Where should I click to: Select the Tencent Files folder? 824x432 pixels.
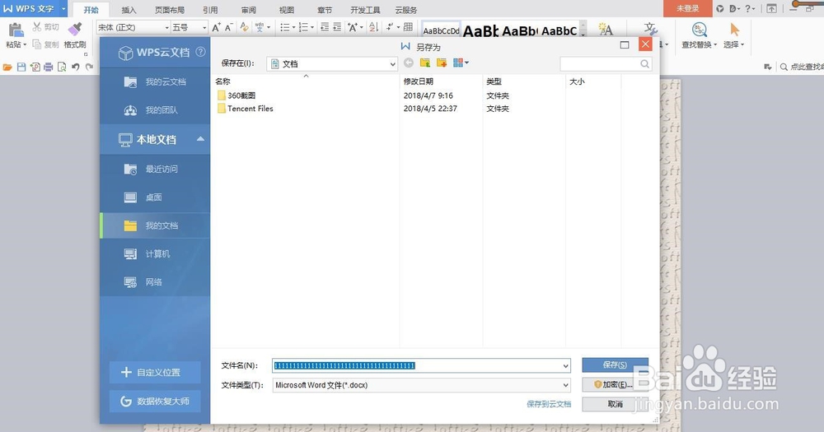(x=246, y=109)
